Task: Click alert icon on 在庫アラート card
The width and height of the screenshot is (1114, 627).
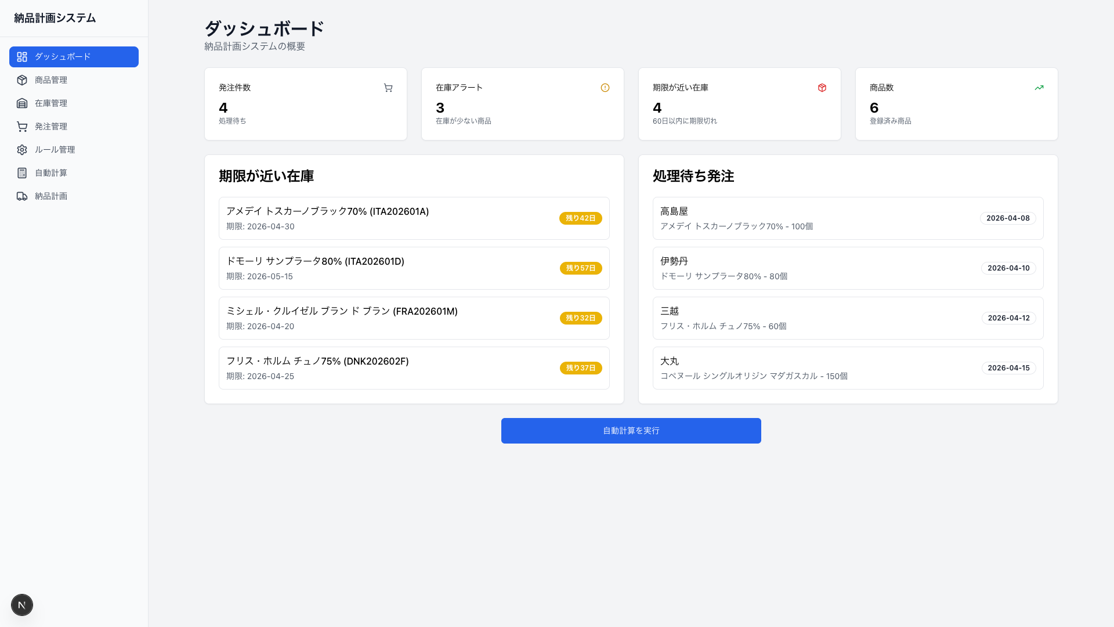Action: coord(605,88)
